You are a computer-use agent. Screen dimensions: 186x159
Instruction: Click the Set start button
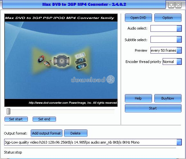pos(16,119)
